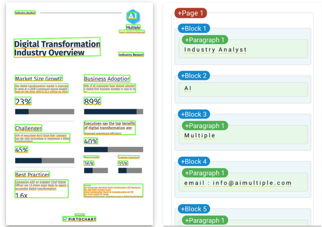Select the 35% figure in document
This screenshot has height=227, width=322.
click(x=123, y=163)
